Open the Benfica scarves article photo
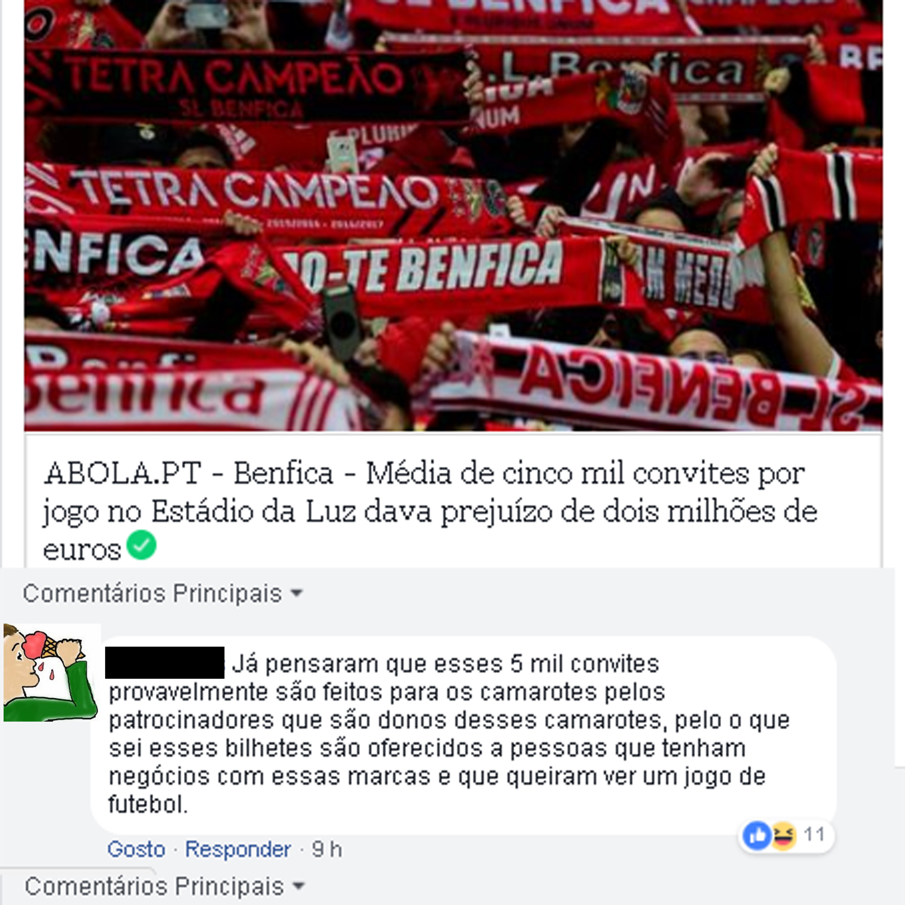This screenshot has width=905, height=905. pos(453,215)
